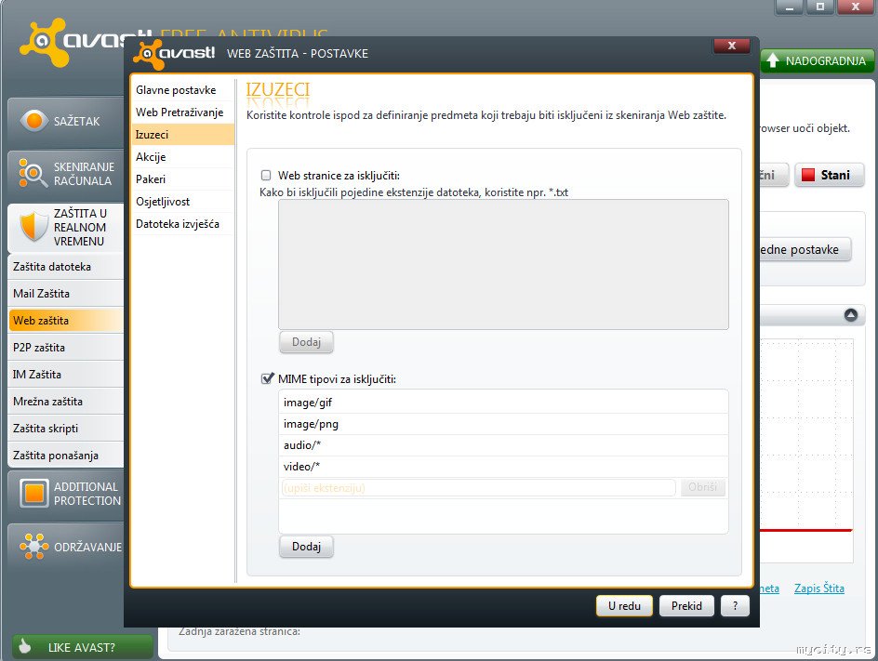878x661 pixels.
Task: Click the Skeniranje računala magnifier icon
Action: click(32, 173)
